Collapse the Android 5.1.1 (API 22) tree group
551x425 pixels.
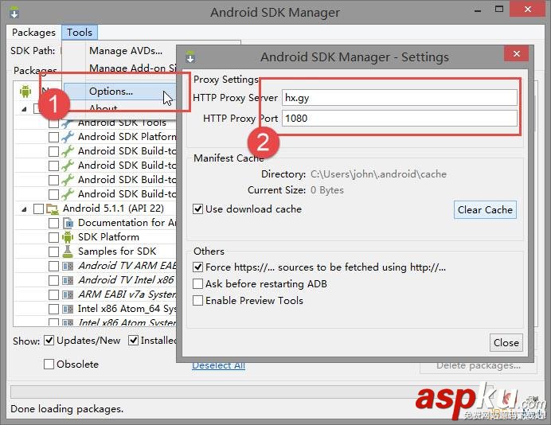point(24,209)
